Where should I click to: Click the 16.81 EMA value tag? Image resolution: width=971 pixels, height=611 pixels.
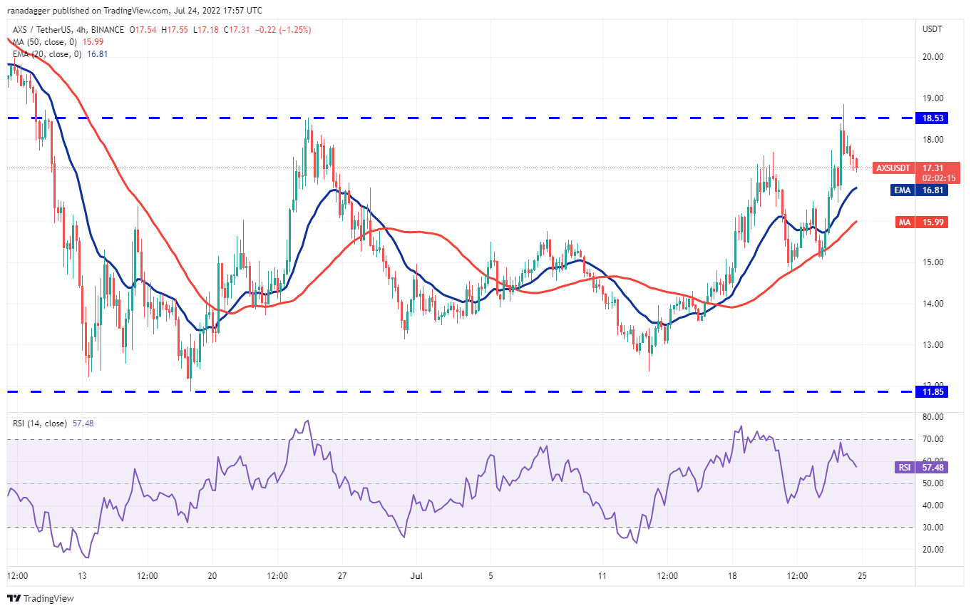[x=932, y=190]
